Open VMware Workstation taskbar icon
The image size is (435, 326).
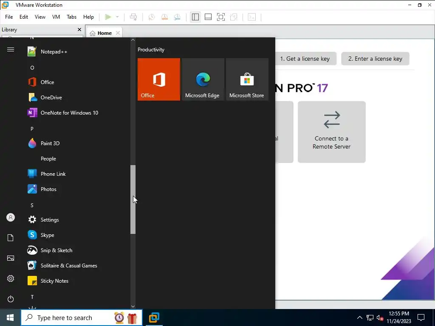(154, 318)
